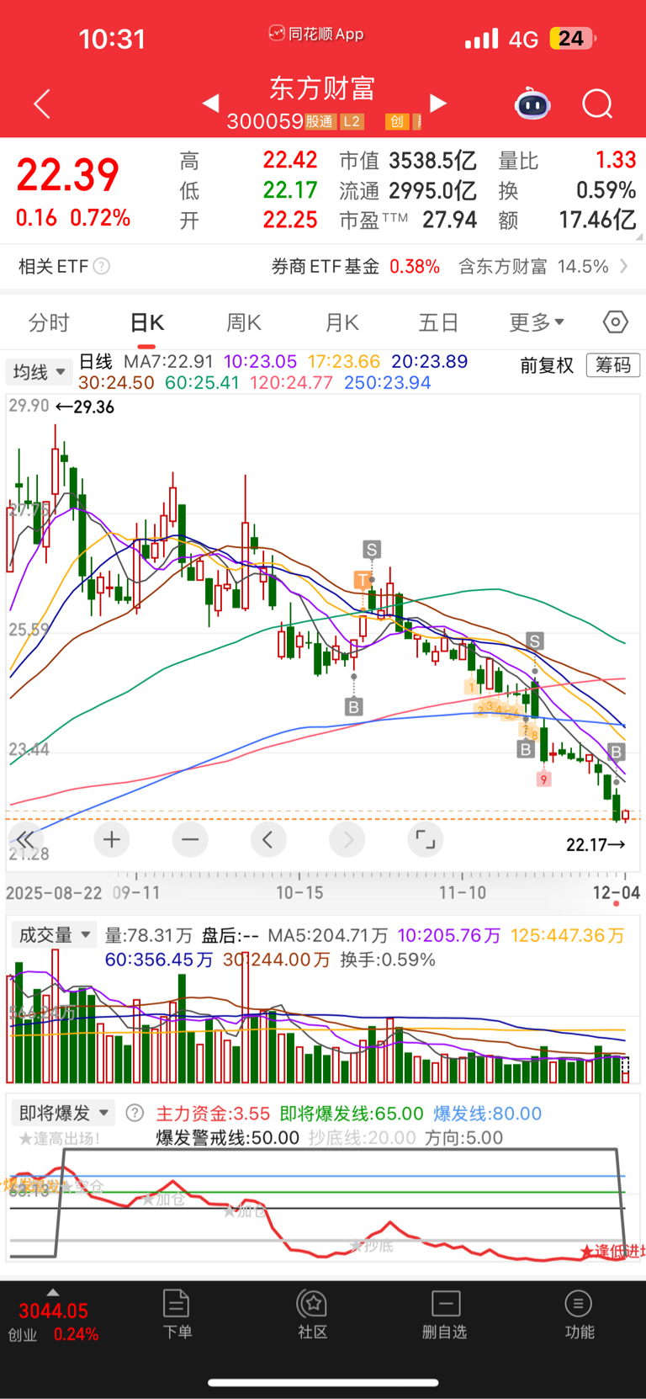Open the hexagon chart settings icon
The width and height of the screenshot is (646, 1399).
pyautogui.click(x=615, y=322)
